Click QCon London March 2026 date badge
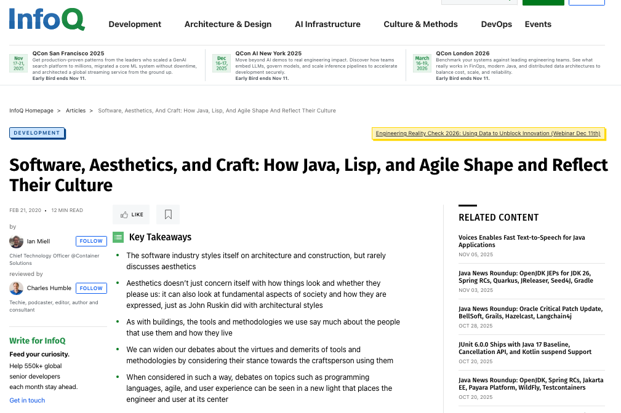The width and height of the screenshot is (621, 413). point(422,63)
